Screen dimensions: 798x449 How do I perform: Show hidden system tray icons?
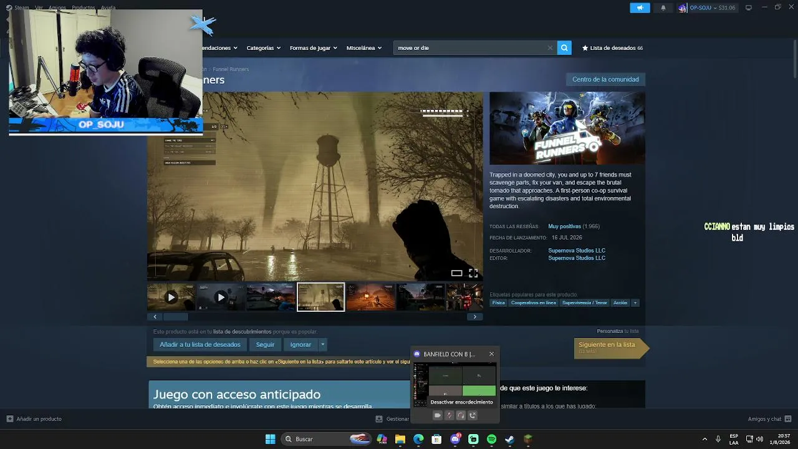[704, 439]
